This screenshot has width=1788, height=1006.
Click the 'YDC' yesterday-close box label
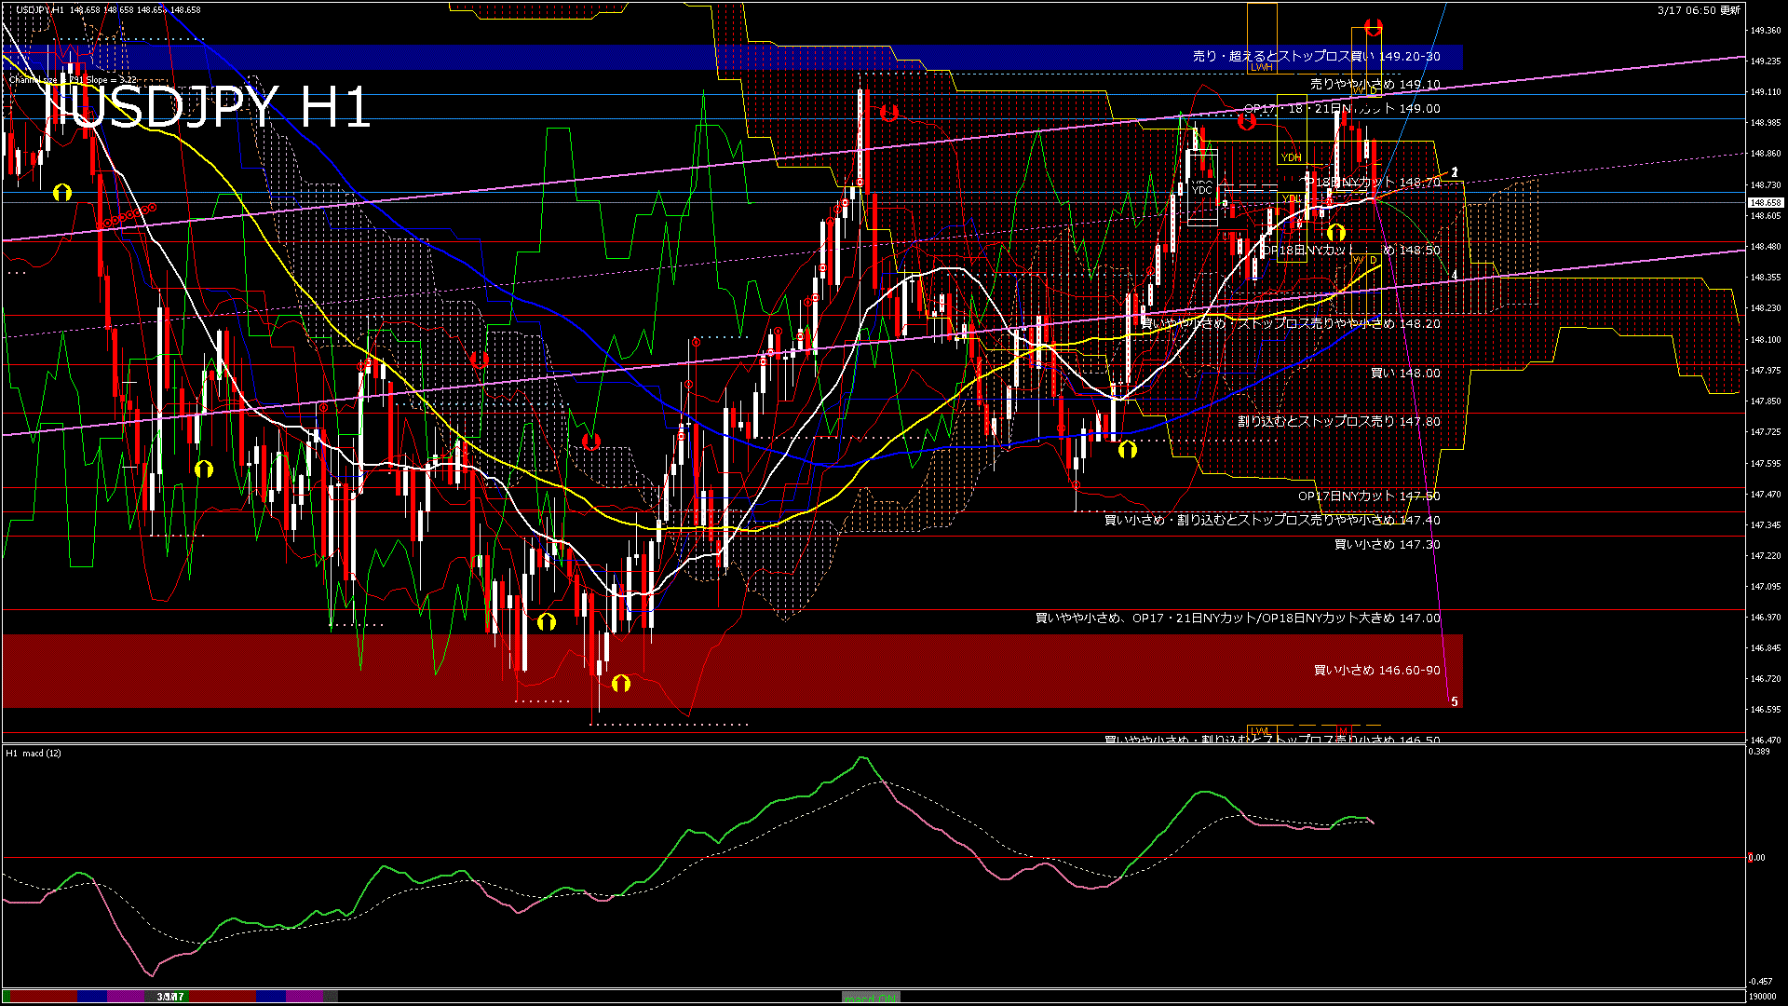click(1202, 190)
